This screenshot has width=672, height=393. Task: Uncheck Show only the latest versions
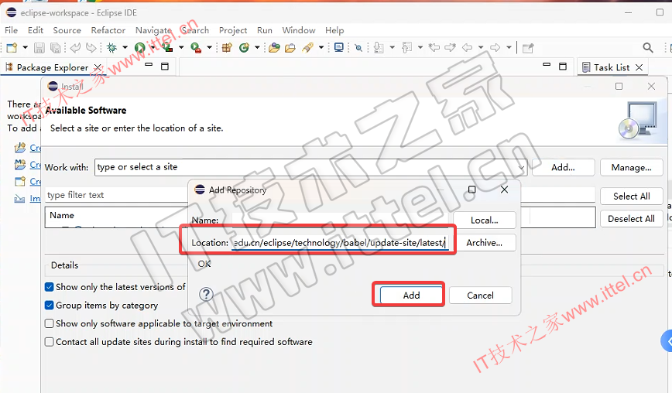[50, 287]
